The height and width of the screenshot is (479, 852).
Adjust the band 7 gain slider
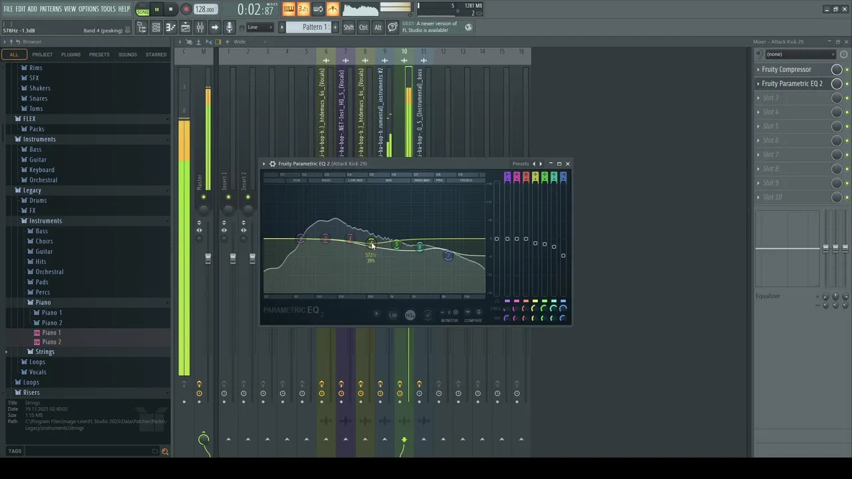pos(563,255)
